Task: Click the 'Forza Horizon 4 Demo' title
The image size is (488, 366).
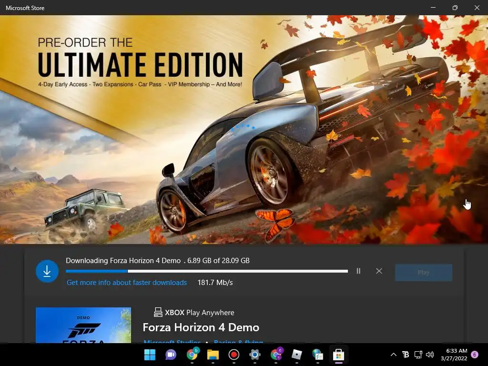Action: click(201, 327)
